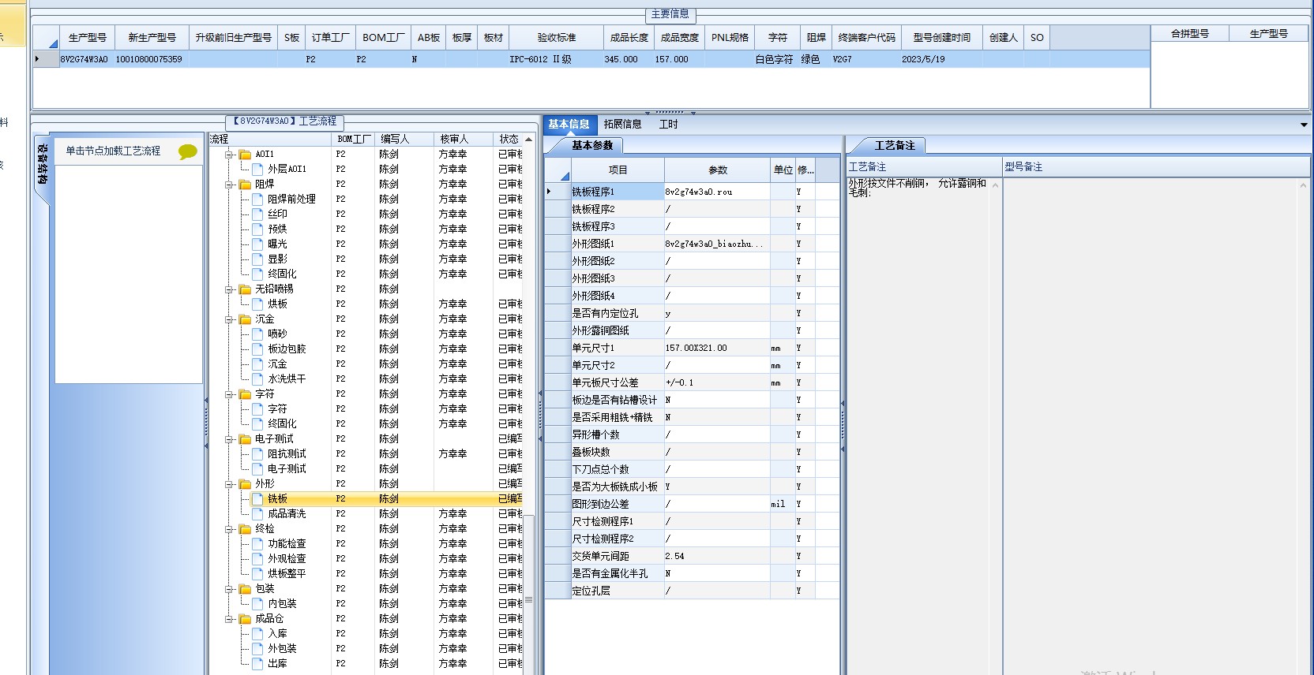
Task: Click the yellow speech bubble icon
Action: (187, 151)
